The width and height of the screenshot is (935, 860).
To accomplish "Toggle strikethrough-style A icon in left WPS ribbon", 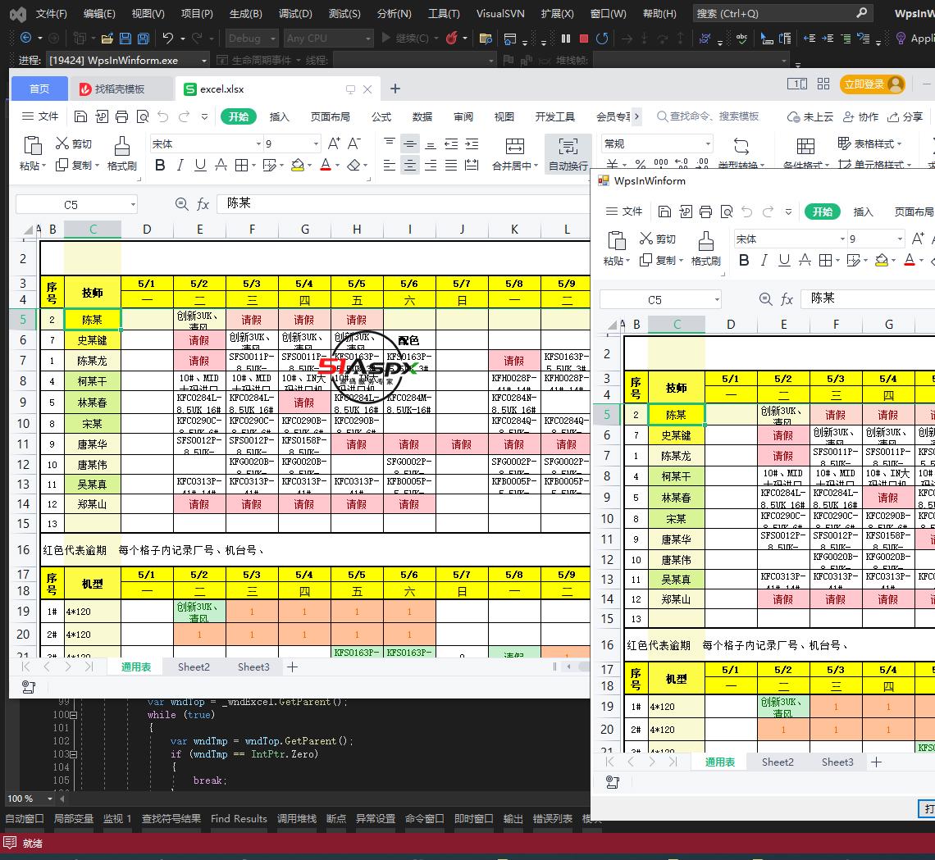I will pos(221,165).
